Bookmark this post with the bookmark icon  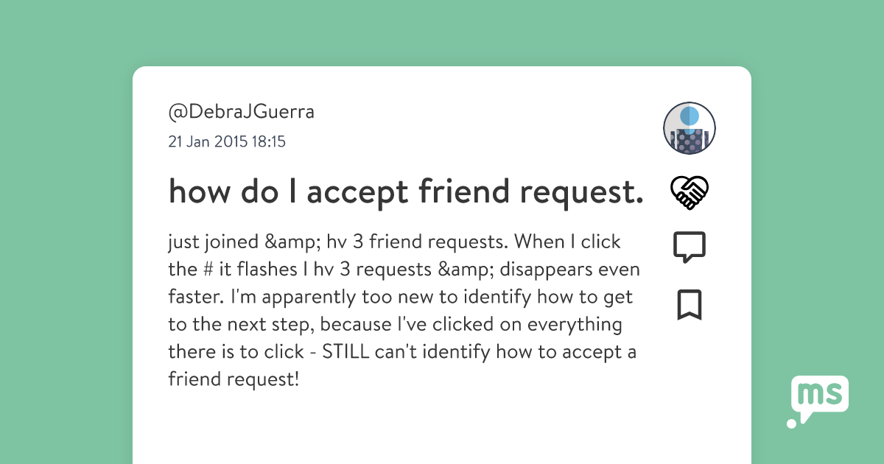click(x=690, y=305)
